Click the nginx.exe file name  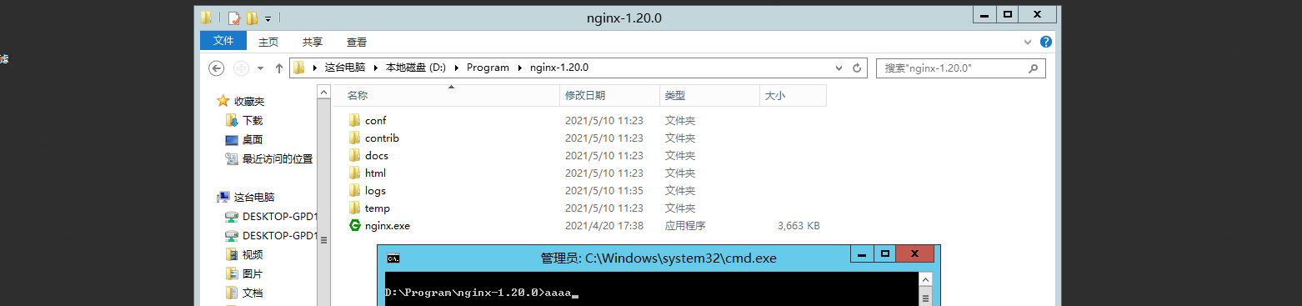(388, 225)
